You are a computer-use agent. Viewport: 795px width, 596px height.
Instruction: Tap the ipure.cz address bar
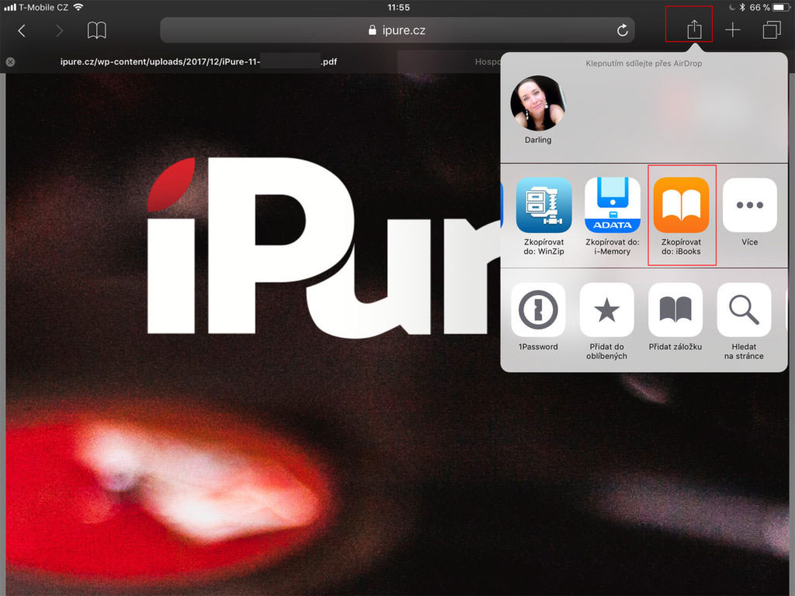(x=397, y=30)
